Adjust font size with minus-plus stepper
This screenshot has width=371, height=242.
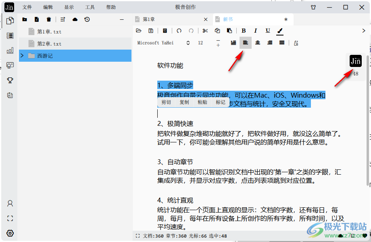point(218,43)
